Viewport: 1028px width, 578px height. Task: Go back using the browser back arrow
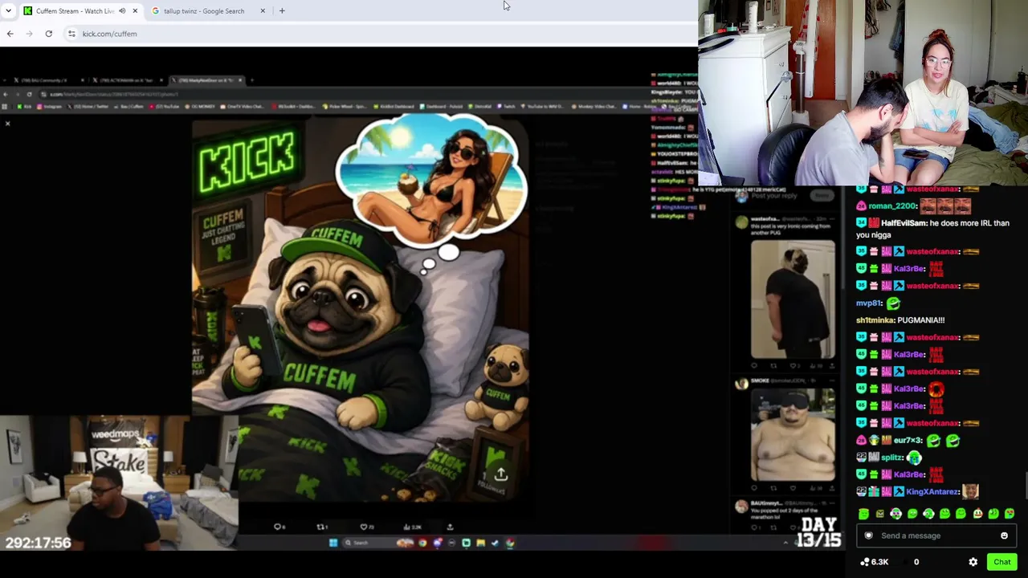10,34
